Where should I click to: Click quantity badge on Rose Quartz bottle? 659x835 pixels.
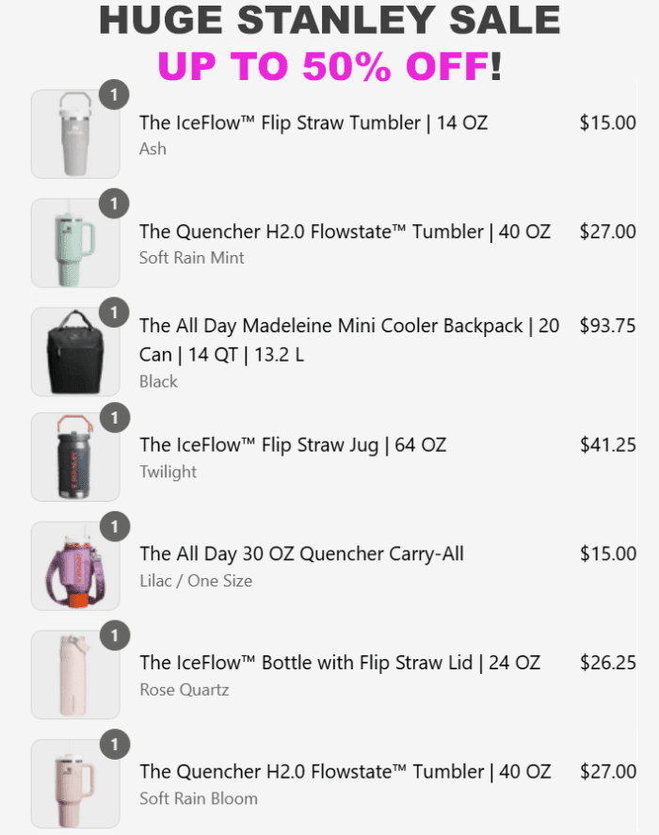pyautogui.click(x=114, y=635)
